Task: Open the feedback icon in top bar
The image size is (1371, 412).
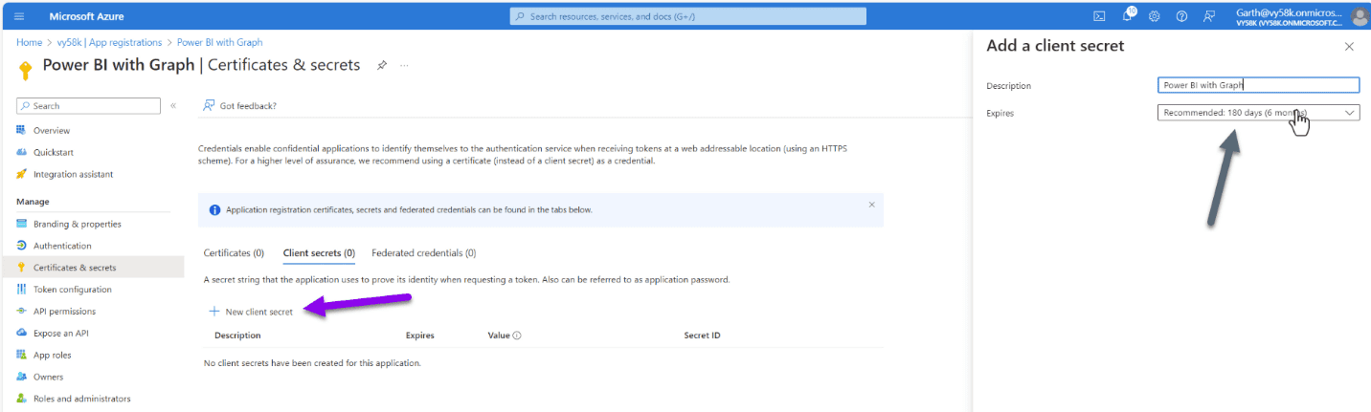Action: pyautogui.click(x=1209, y=16)
